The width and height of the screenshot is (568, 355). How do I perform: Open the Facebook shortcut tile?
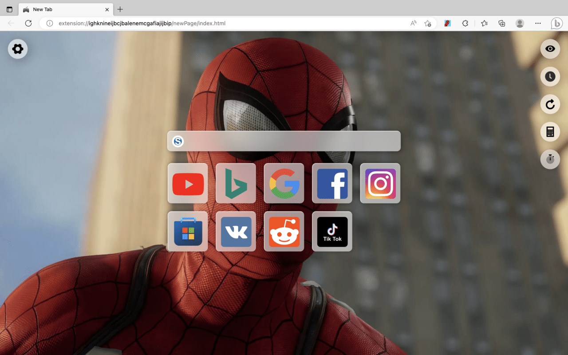[x=332, y=183]
